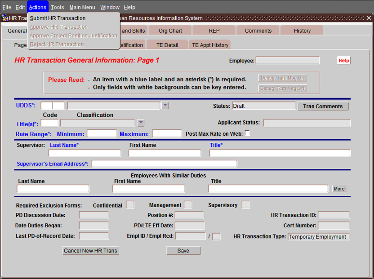Click the Save button
374x279 pixels.
[x=183, y=251]
